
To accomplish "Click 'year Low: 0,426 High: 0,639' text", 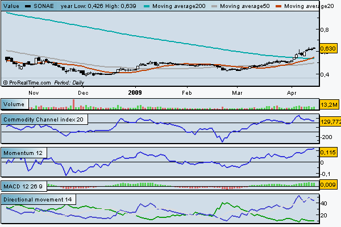I will point(98,6).
